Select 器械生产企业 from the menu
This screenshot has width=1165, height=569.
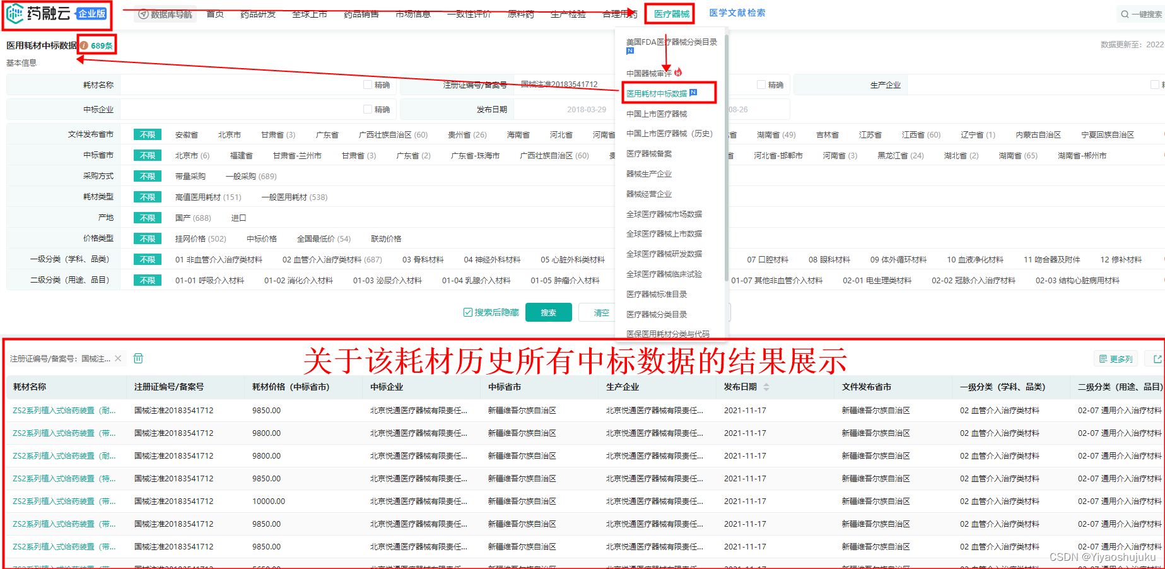click(x=649, y=174)
